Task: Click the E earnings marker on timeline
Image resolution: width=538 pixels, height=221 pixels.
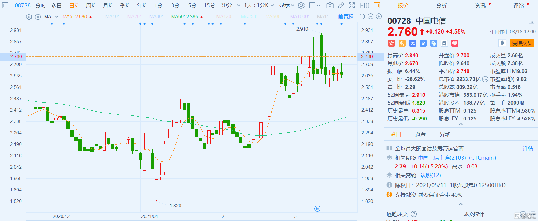Action: click(x=317, y=208)
